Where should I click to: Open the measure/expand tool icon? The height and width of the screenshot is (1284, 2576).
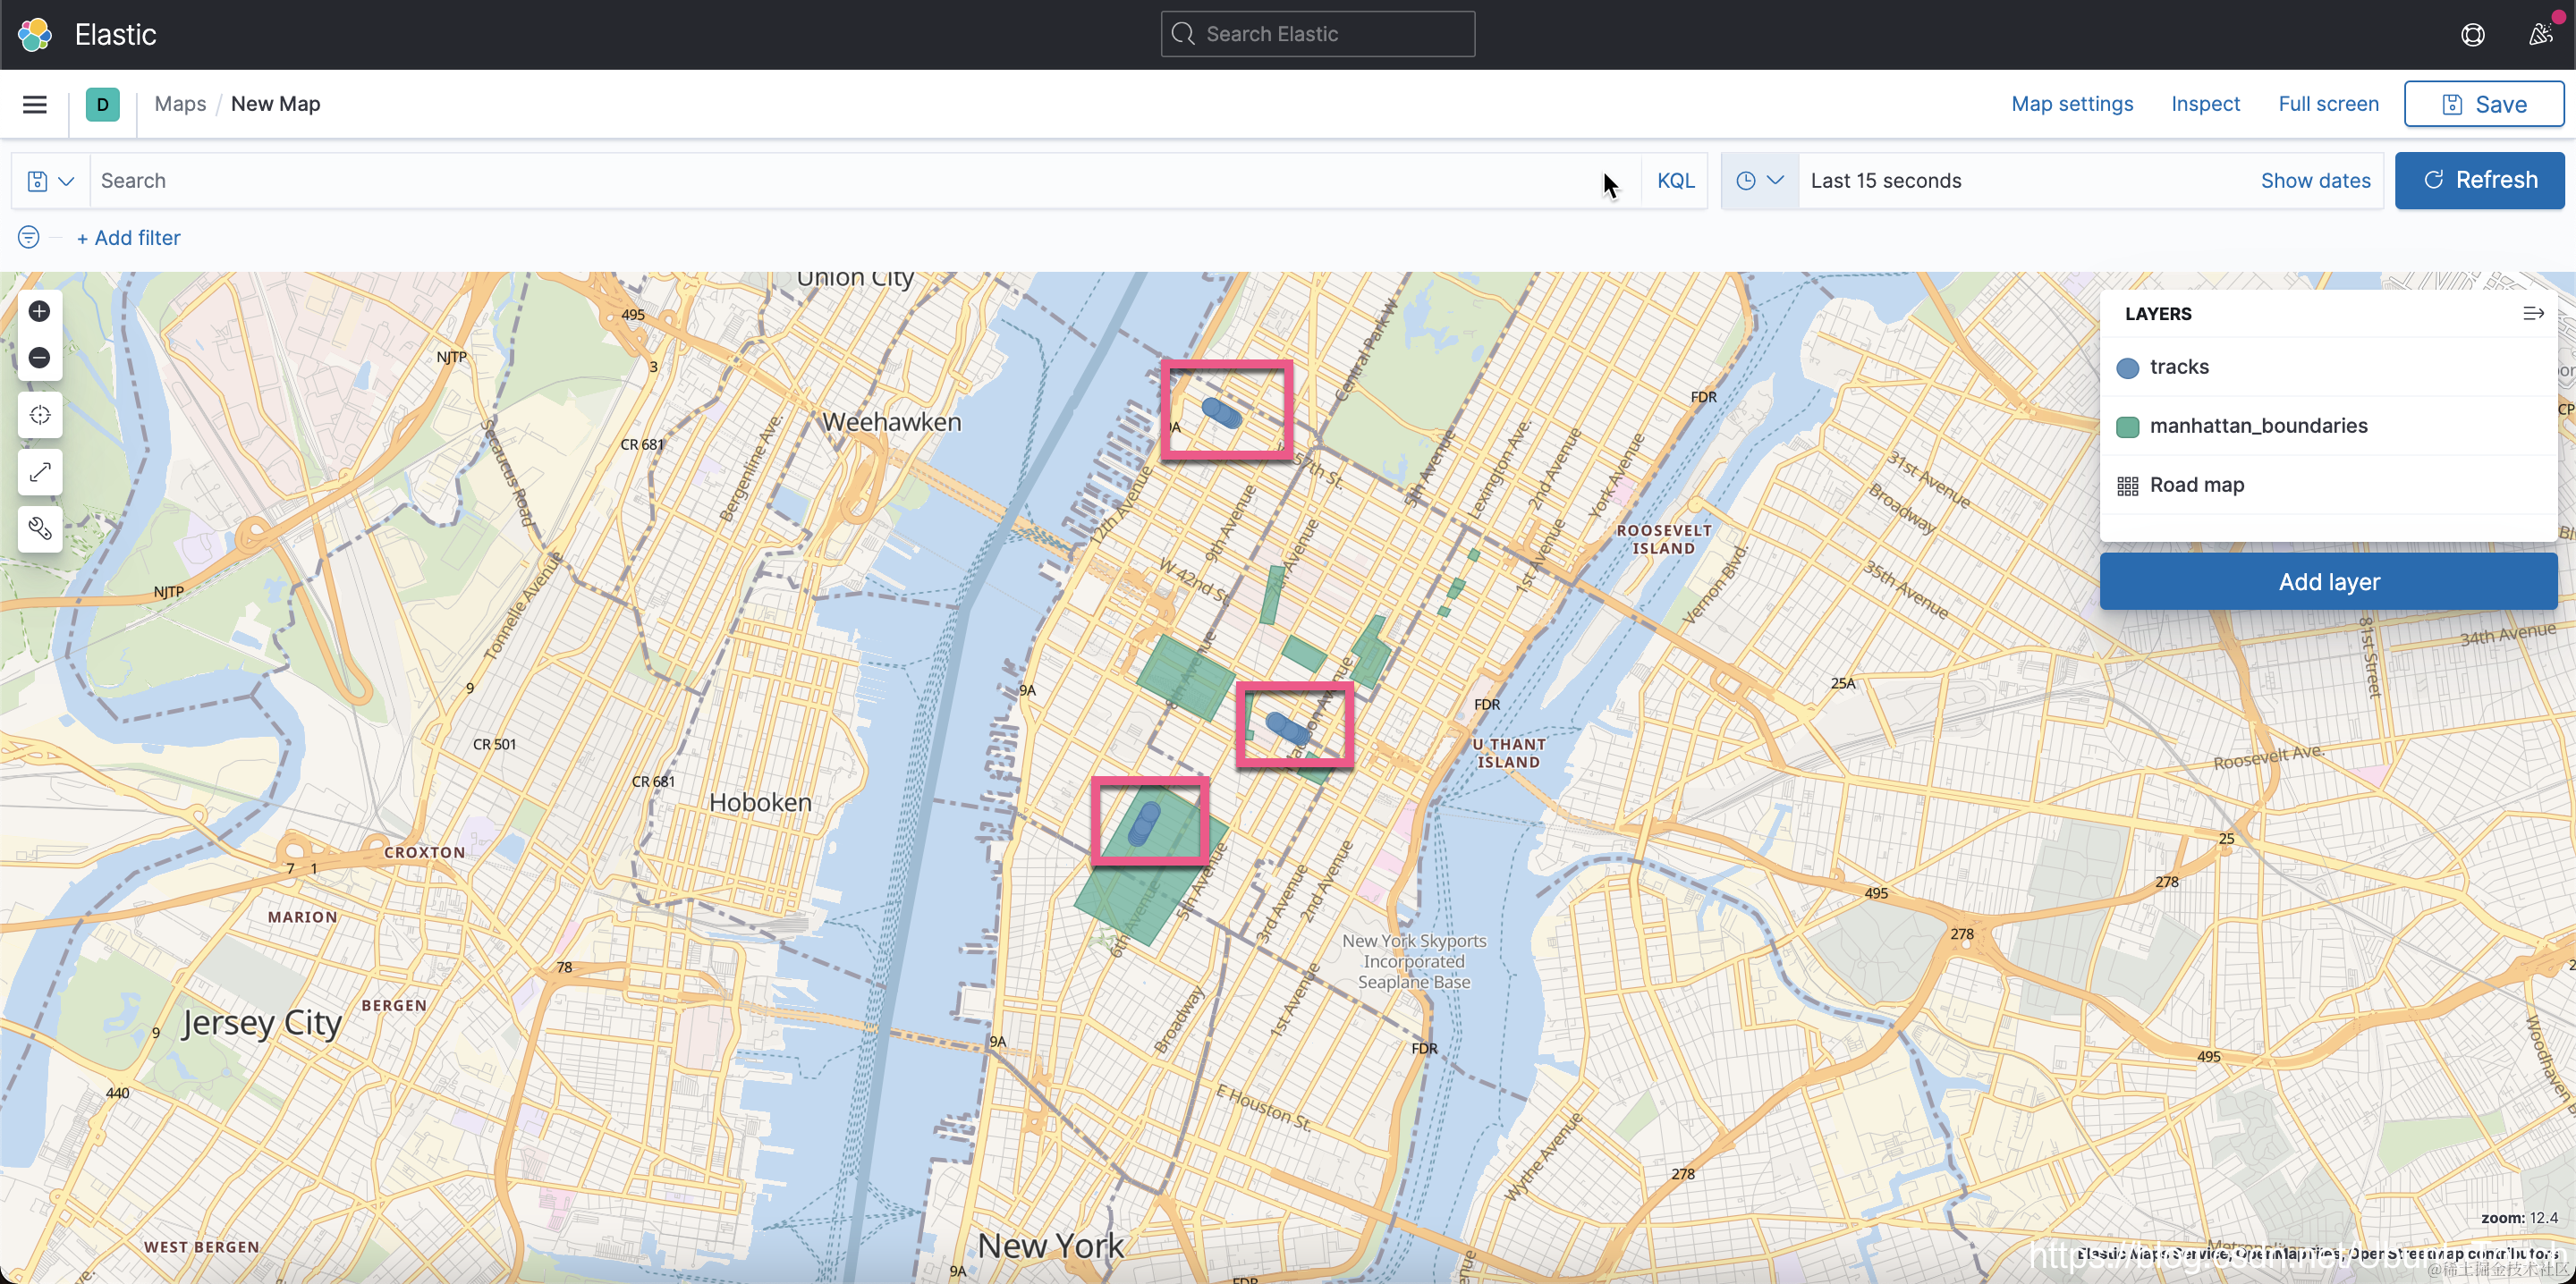[x=39, y=472]
